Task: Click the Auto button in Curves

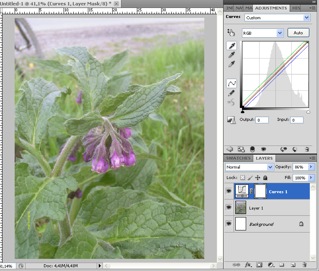Action: [298, 33]
